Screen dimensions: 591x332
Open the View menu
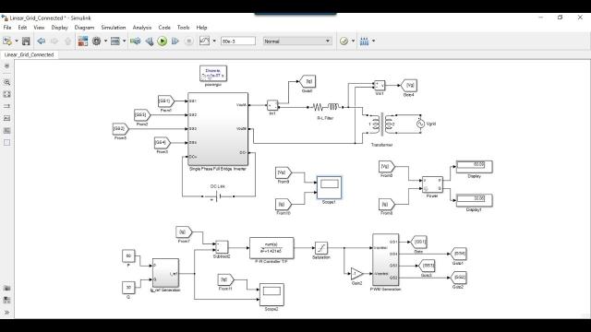(39, 28)
